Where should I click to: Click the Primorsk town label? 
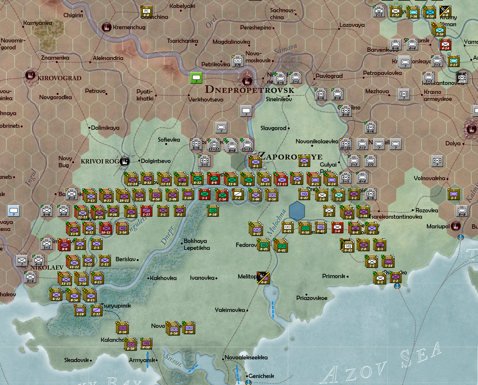[x=334, y=276]
